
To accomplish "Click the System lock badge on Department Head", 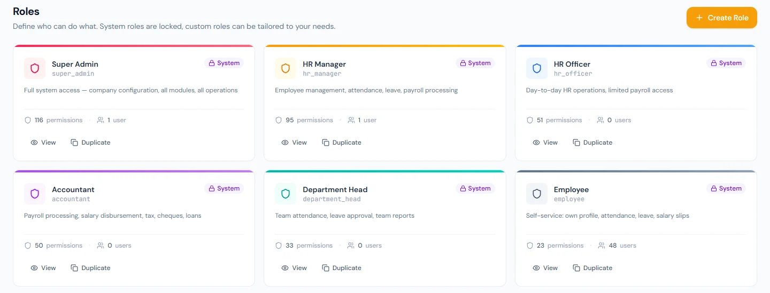I will coord(475,188).
